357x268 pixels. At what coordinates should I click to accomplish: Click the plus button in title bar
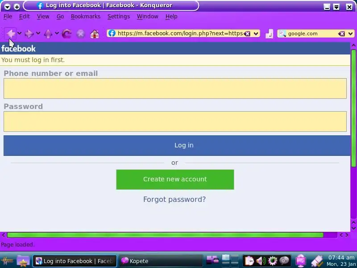tap(17, 7)
